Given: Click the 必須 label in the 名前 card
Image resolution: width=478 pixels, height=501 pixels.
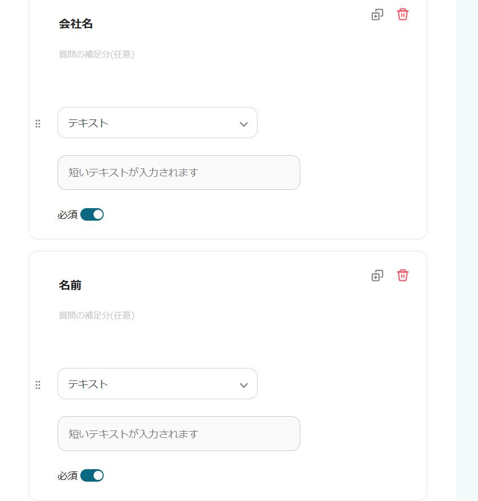Looking at the screenshot, I should click(67, 476).
